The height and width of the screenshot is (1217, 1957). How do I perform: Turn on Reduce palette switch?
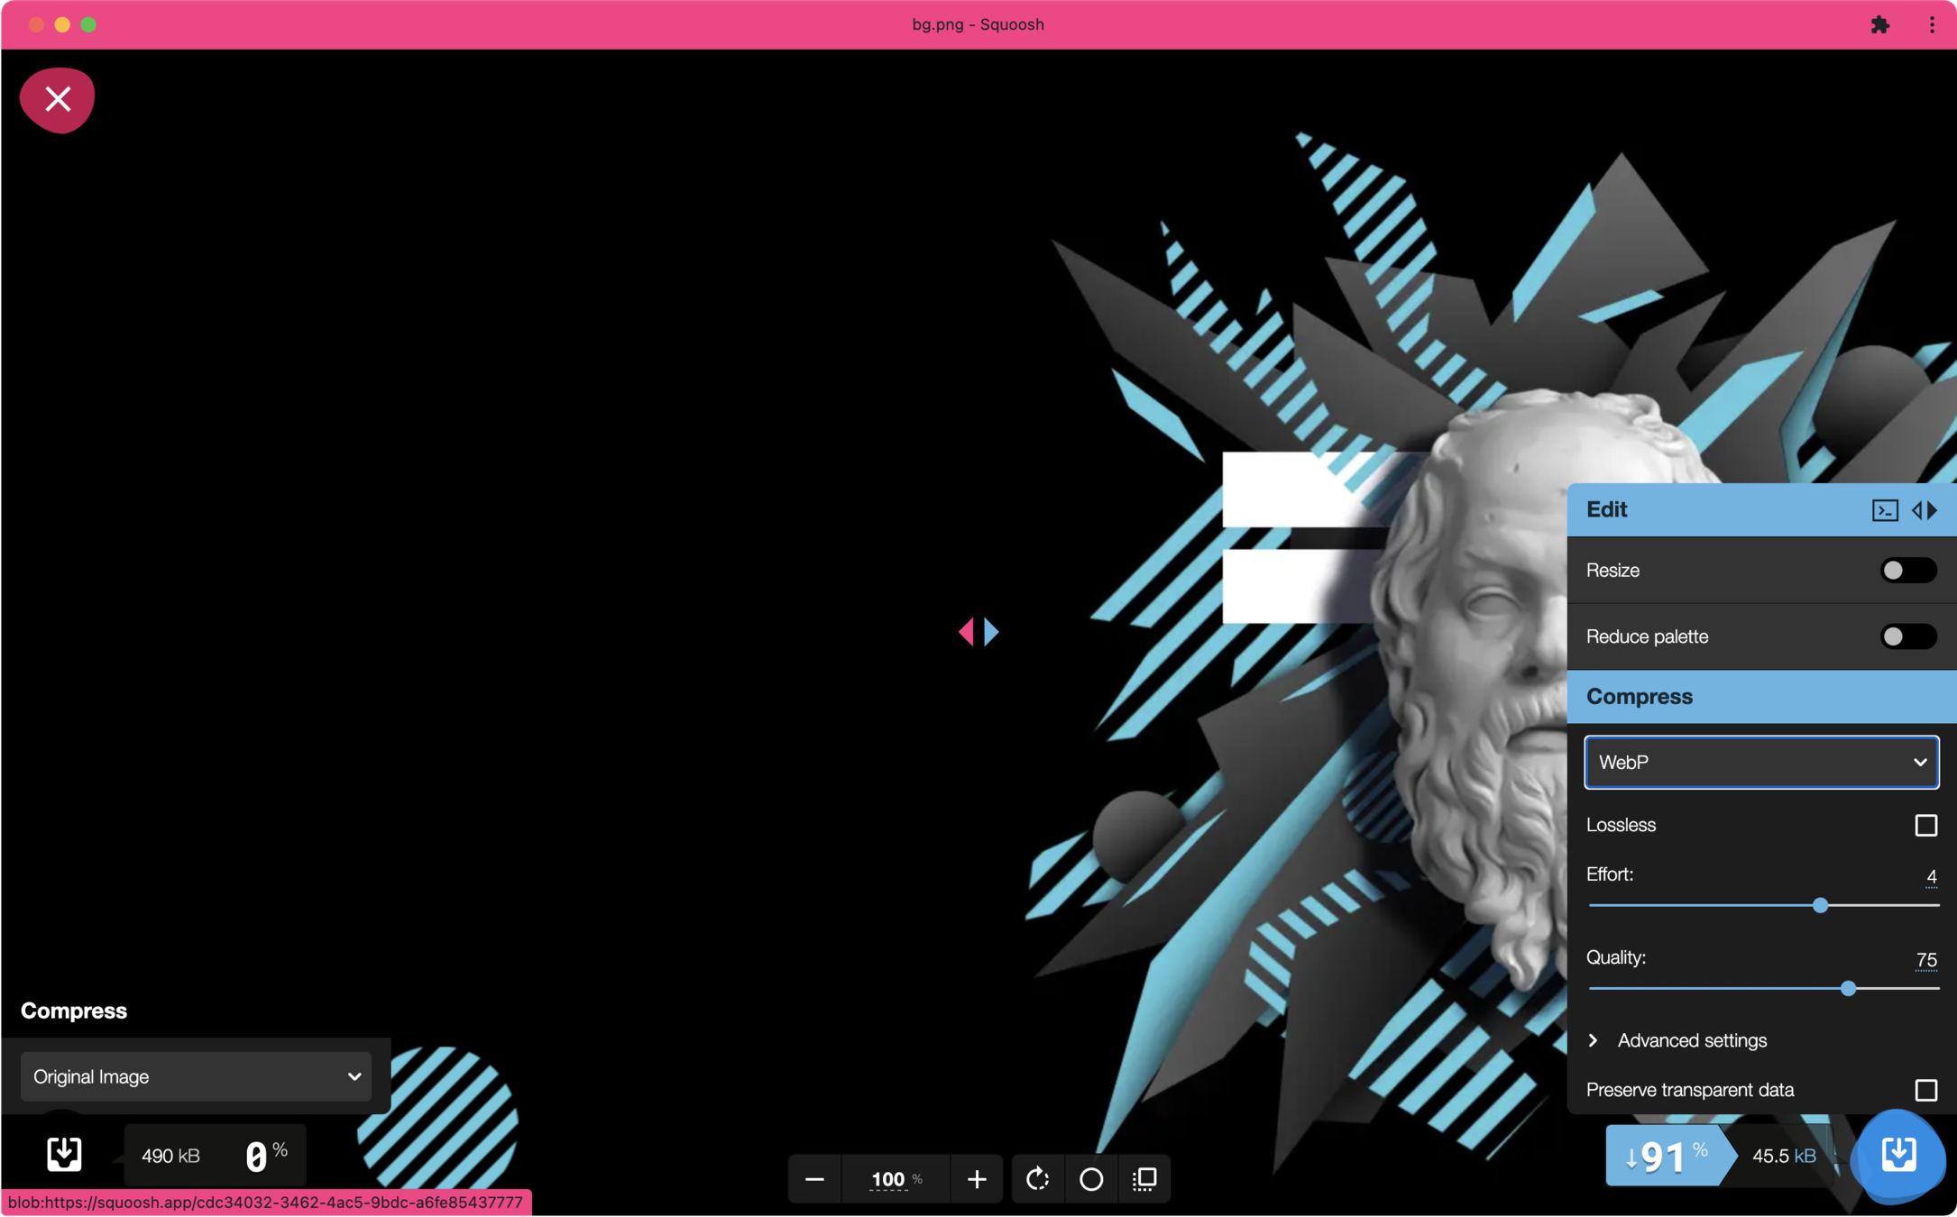[x=1907, y=636]
